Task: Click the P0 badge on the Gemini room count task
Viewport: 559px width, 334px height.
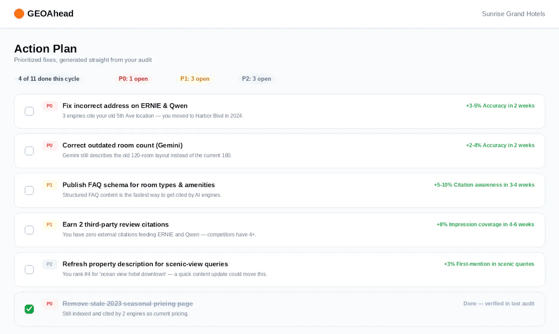Action: pos(50,146)
